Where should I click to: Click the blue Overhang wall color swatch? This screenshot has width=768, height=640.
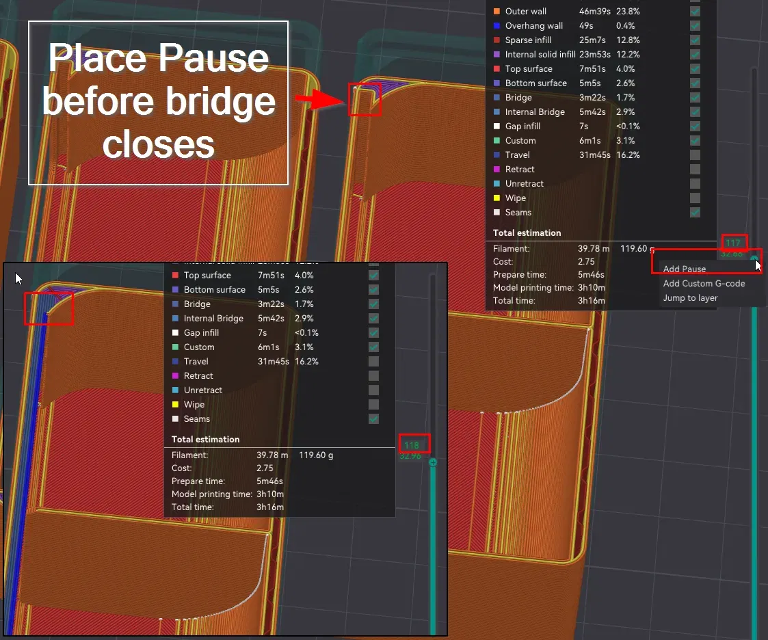496,25
